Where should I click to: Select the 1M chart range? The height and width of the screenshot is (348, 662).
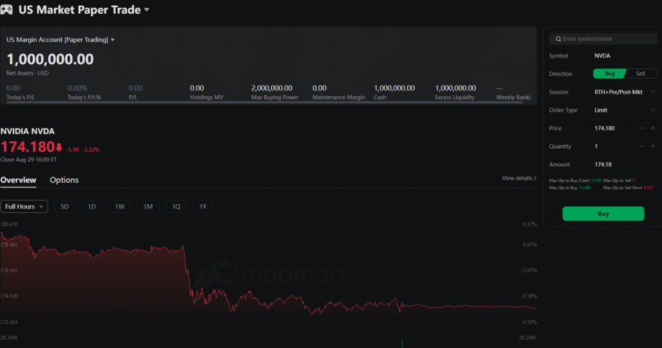pyautogui.click(x=148, y=206)
